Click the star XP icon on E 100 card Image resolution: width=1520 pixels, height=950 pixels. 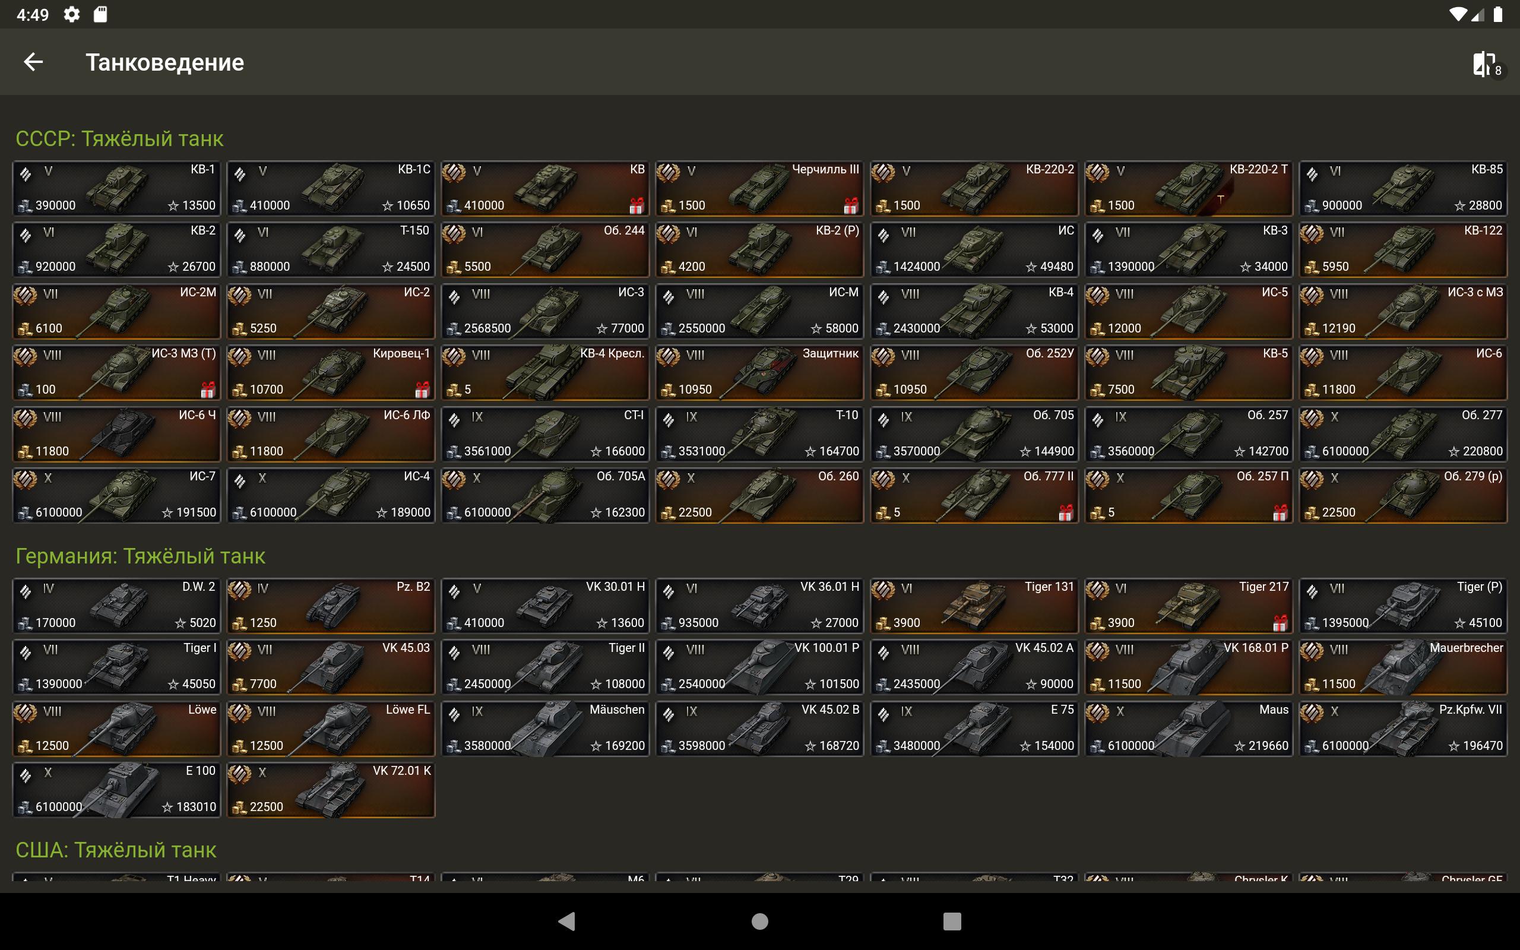[x=167, y=807]
